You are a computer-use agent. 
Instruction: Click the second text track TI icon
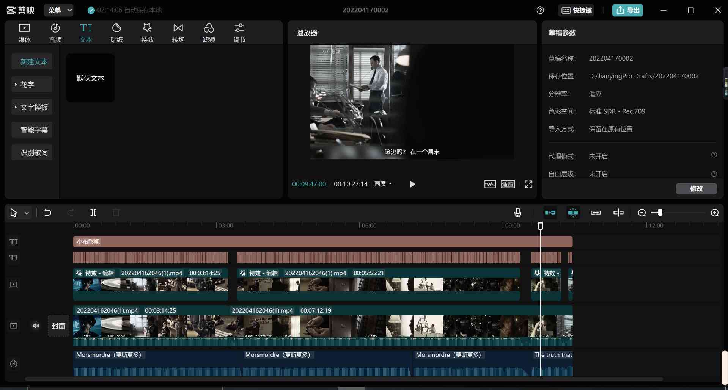14,258
